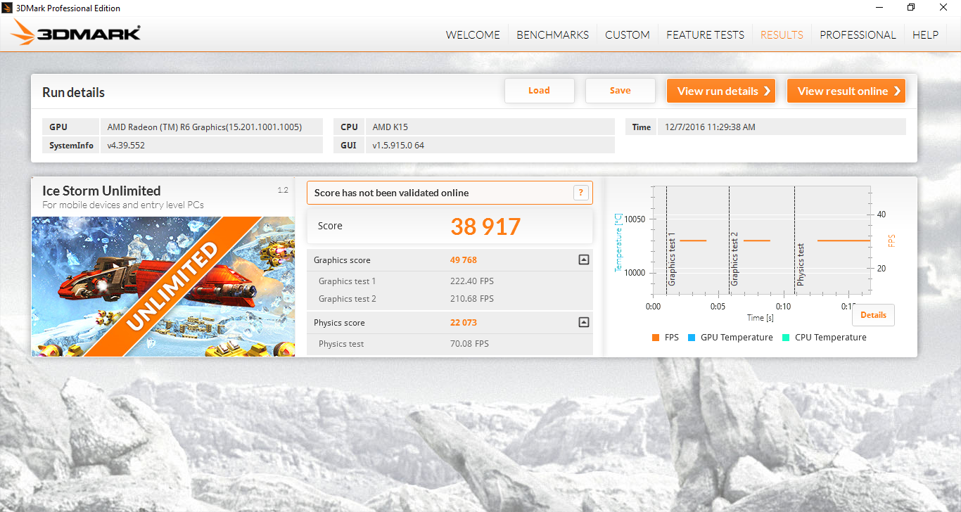Open the BENCHMARKS tab

point(552,34)
